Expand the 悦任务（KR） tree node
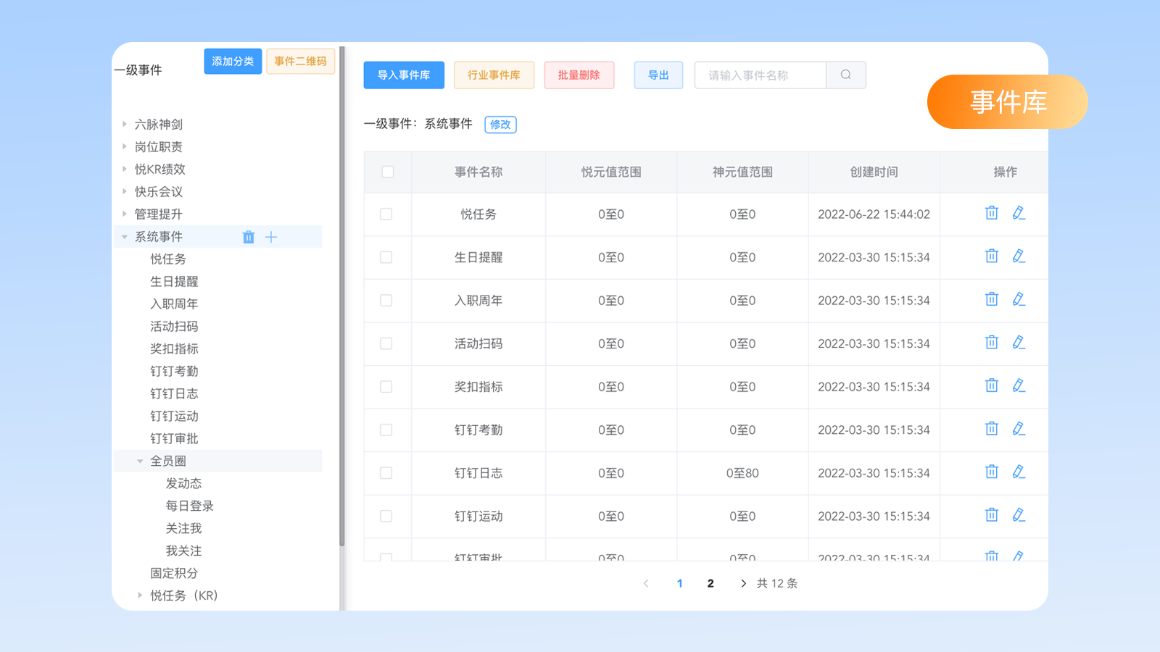 coord(140,595)
